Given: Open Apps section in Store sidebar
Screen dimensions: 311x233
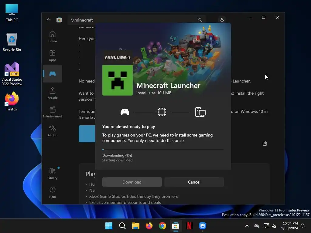Looking at the screenshot, I should (53, 56).
